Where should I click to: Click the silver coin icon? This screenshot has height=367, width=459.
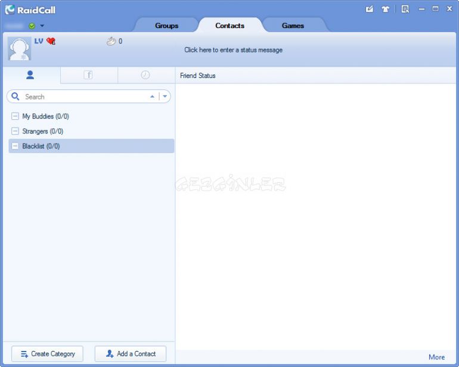pos(111,41)
